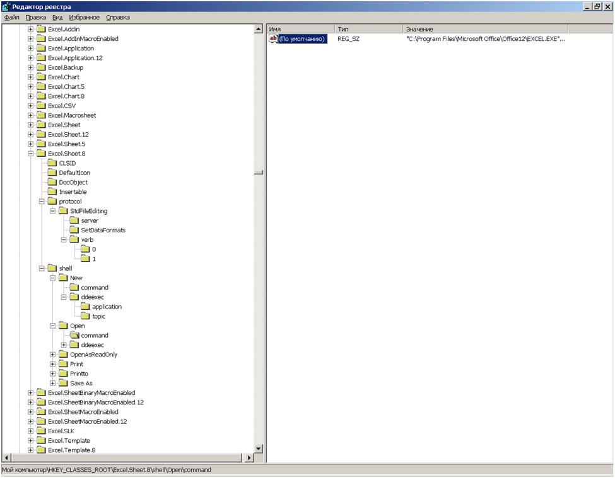This screenshot has height=478, width=615.
Task: Click the Excel.CSV folder icon
Action: (41, 106)
